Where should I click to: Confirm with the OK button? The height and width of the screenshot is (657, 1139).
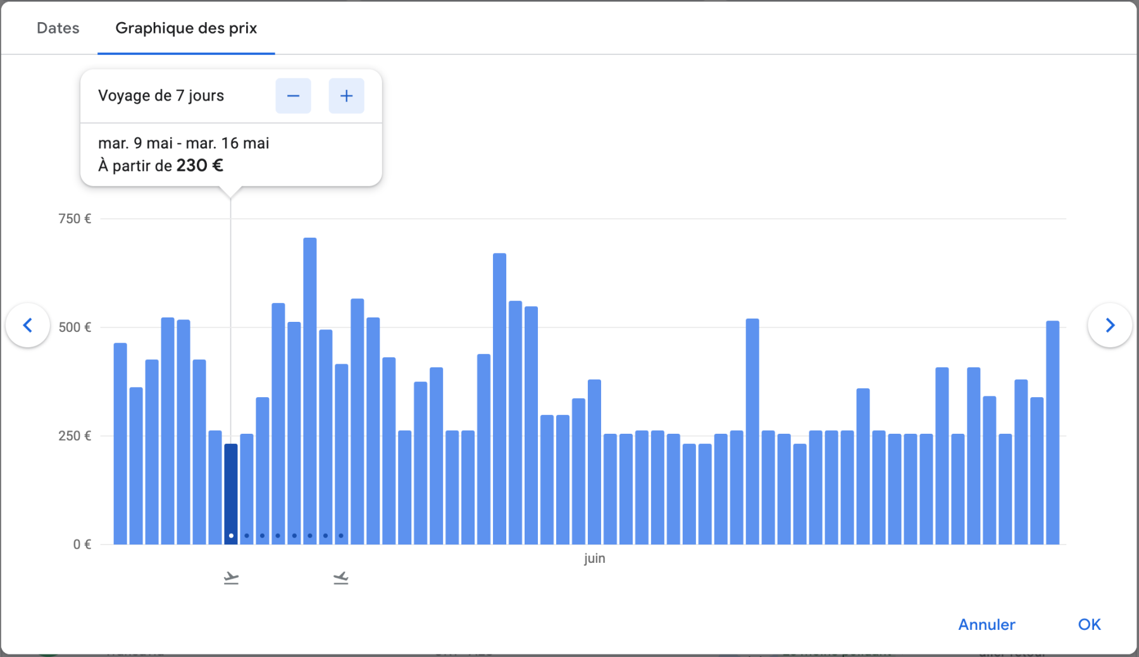click(x=1089, y=625)
